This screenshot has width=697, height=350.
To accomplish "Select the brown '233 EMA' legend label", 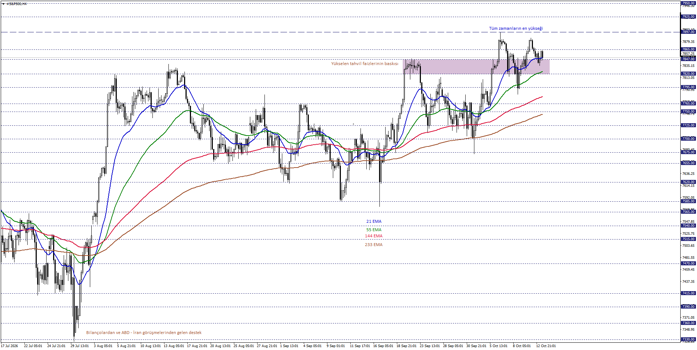I will (x=374, y=245).
